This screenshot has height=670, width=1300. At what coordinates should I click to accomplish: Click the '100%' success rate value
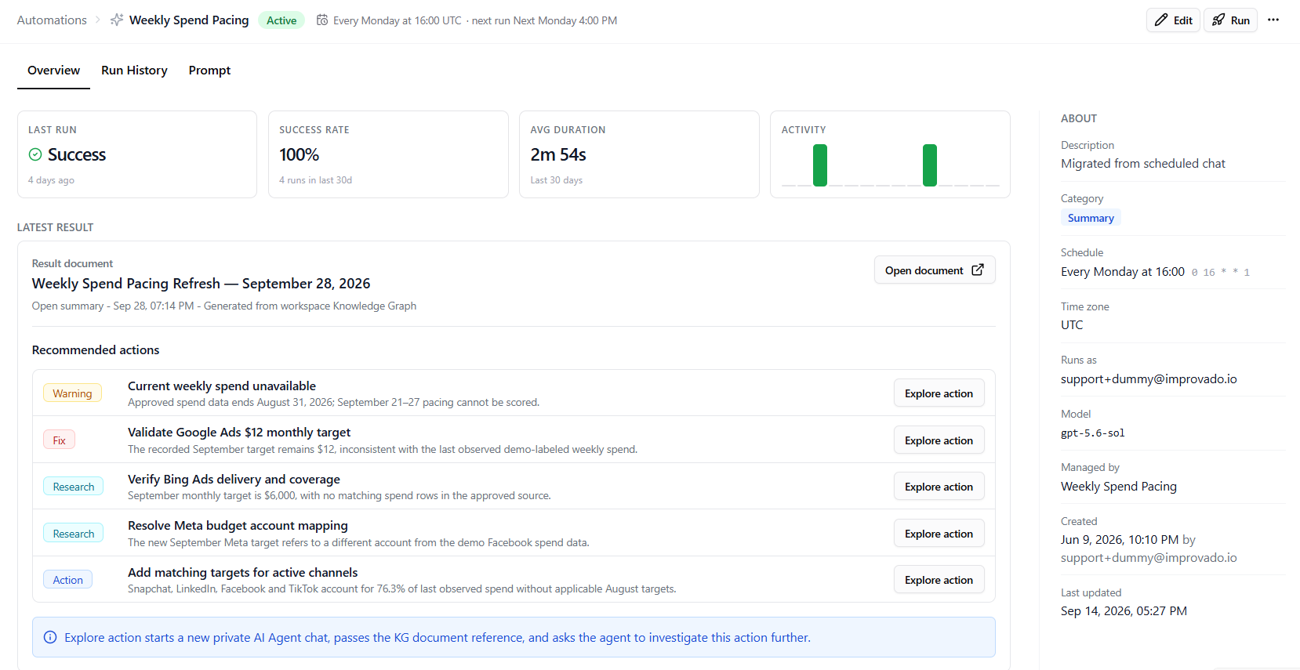[300, 155]
